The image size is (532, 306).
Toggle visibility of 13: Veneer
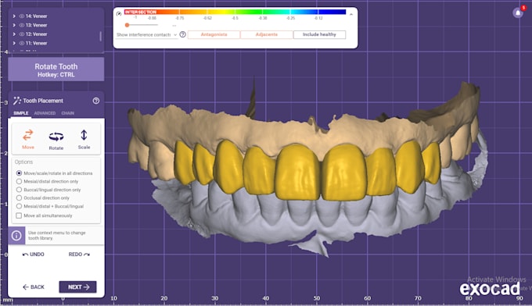22,26
